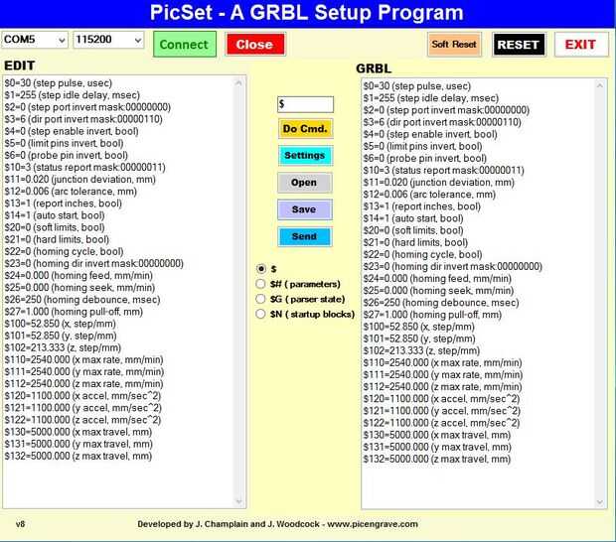Click the Do Cmd. button
Image resolution: width=616 pixels, height=542 pixels.
click(305, 129)
